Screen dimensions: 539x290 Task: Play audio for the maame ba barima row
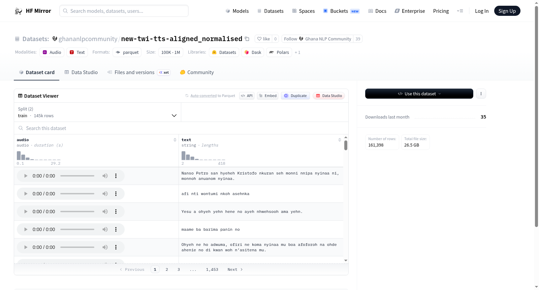(26, 229)
